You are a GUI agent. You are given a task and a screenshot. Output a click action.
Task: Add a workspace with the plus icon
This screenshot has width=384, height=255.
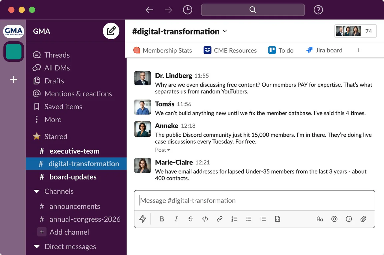pos(13,79)
